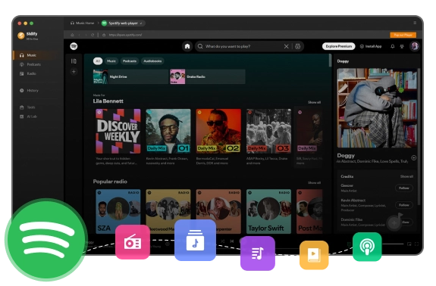
Task: Open Podcasts in the Sidify sidebar
Action: tap(30, 64)
